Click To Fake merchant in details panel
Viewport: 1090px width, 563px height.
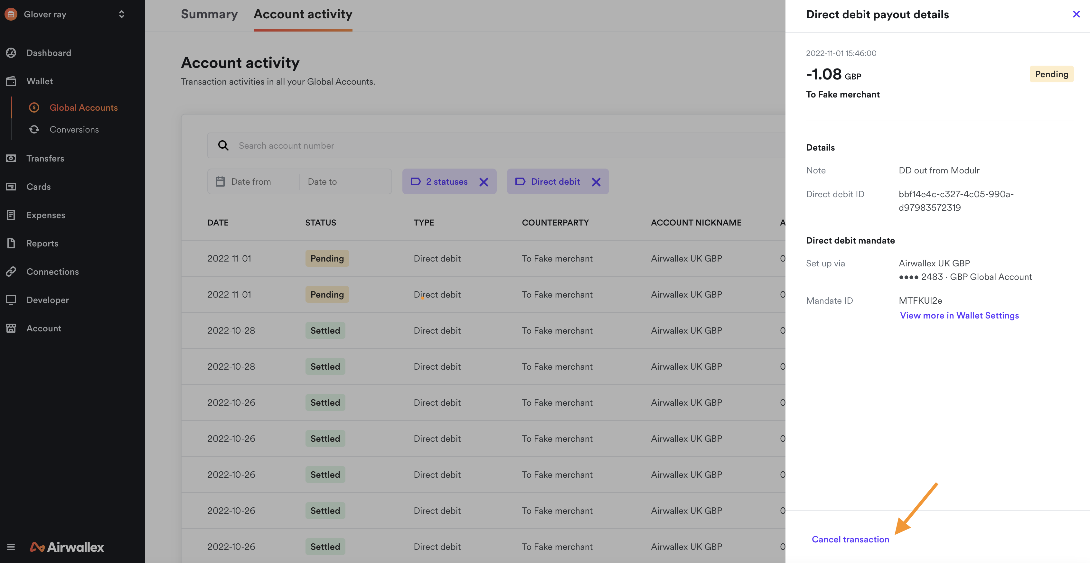843,94
